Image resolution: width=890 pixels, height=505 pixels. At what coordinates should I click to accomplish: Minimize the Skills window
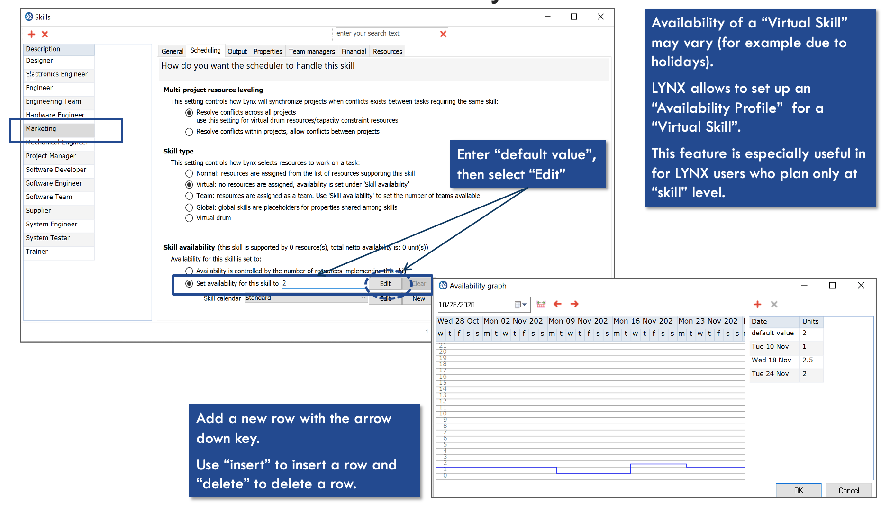tap(547, 17)
